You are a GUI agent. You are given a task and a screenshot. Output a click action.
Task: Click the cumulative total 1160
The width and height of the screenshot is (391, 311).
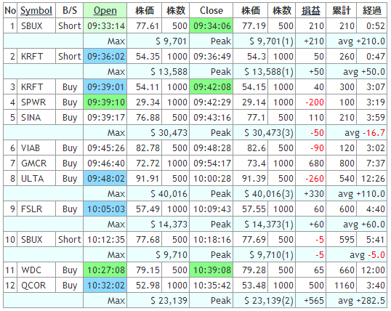[x=344, y=286]
